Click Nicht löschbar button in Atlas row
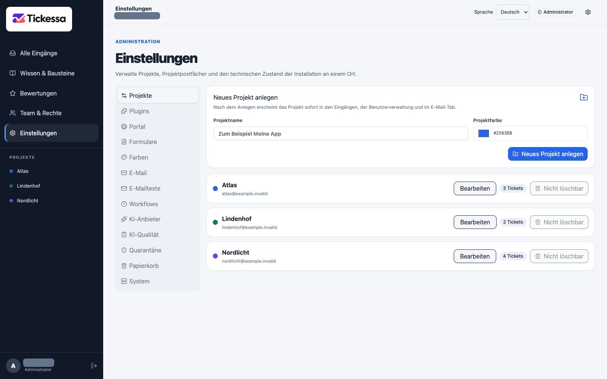The width and height of the screenshot is (607, 379). 559,188
